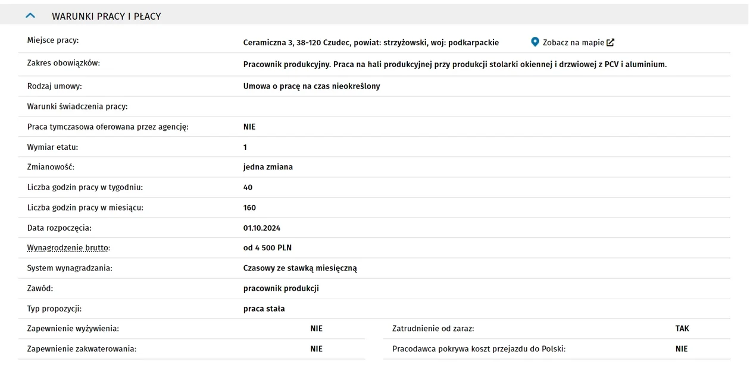Click the NIE value for Zapewnienie wyżywienia

(316, 328)
